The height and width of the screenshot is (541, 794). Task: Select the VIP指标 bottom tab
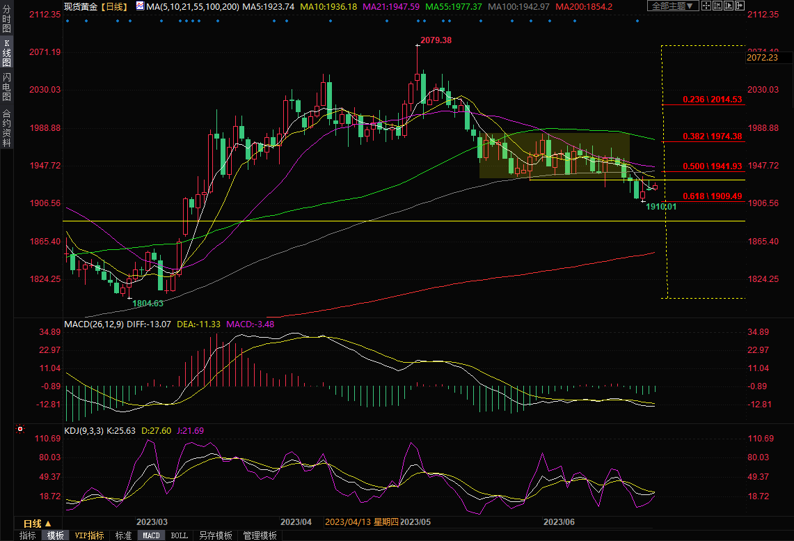[x=90, y=535]
